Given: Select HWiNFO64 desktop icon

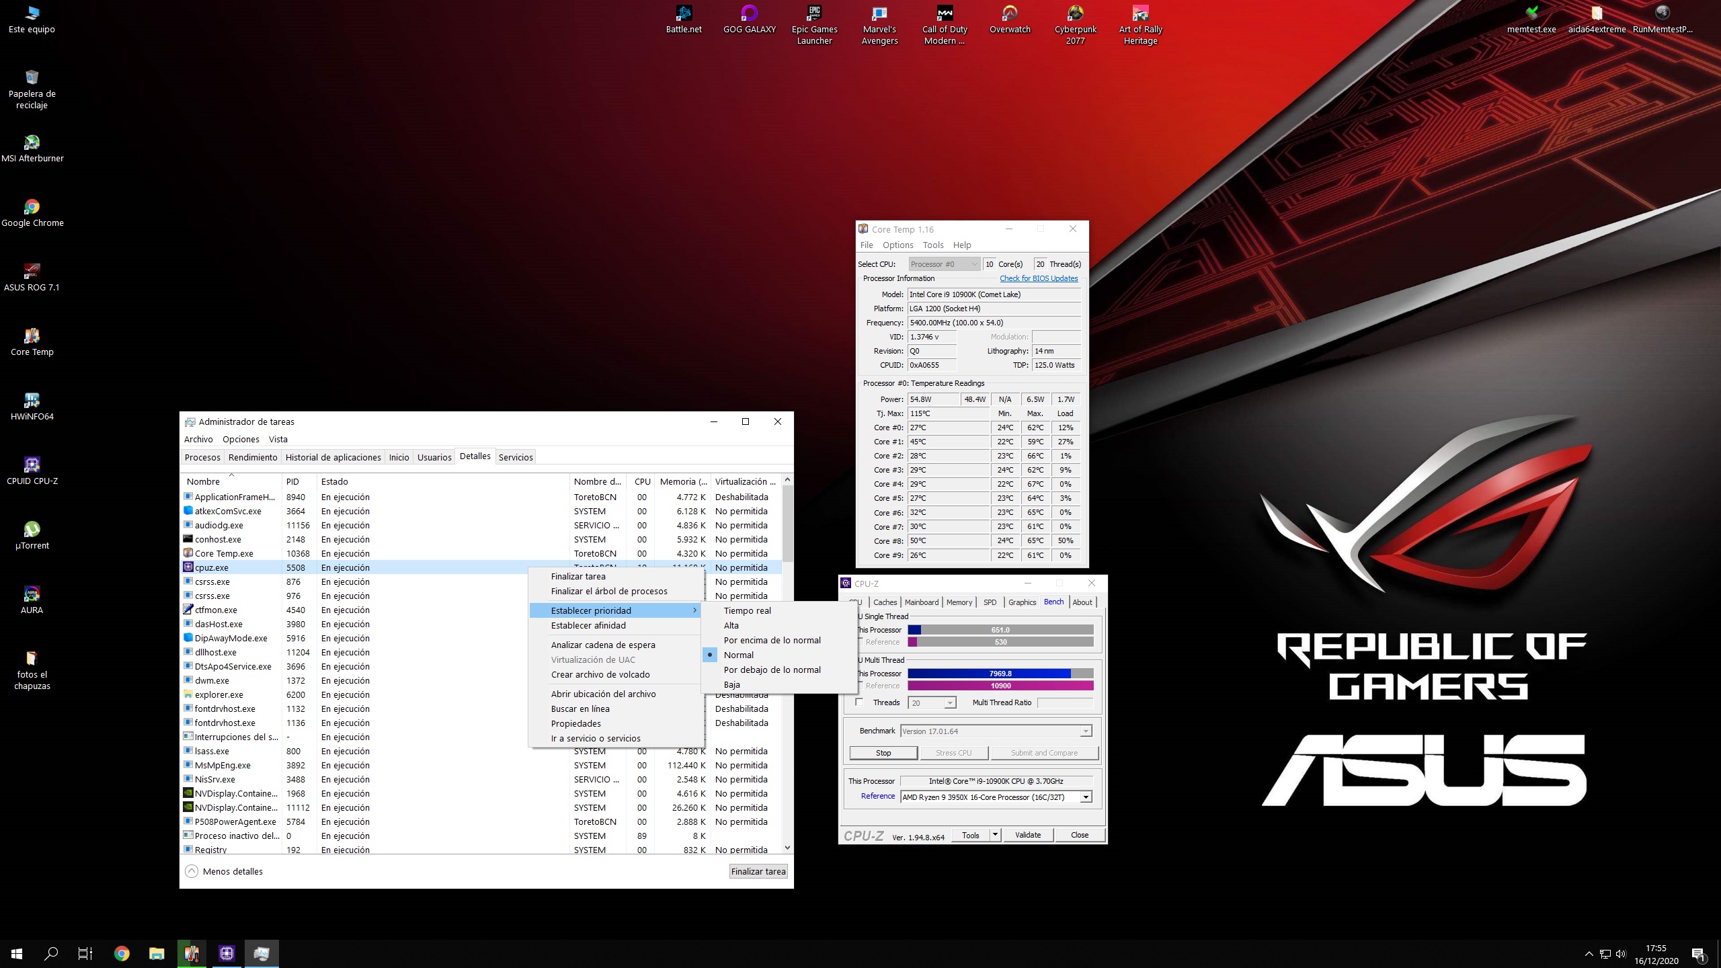Looking at the screenshot, I should click(x=32, y=407).
